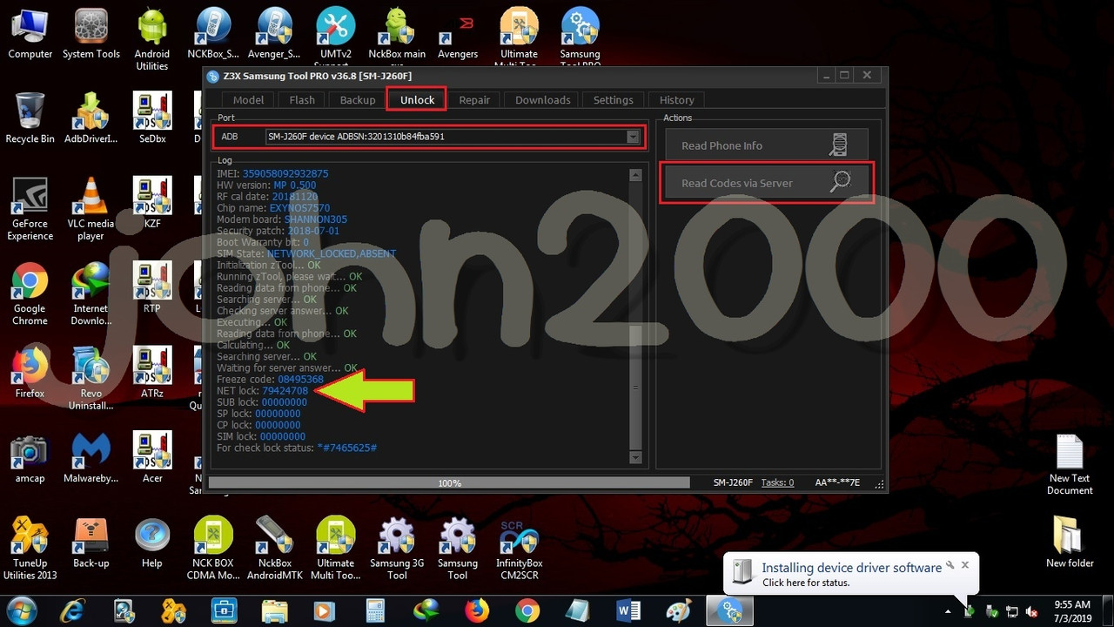Open the Back-up desktop icon
Image resolution: width=1114 pixels, height=627 pixels.
coord(91,542)
